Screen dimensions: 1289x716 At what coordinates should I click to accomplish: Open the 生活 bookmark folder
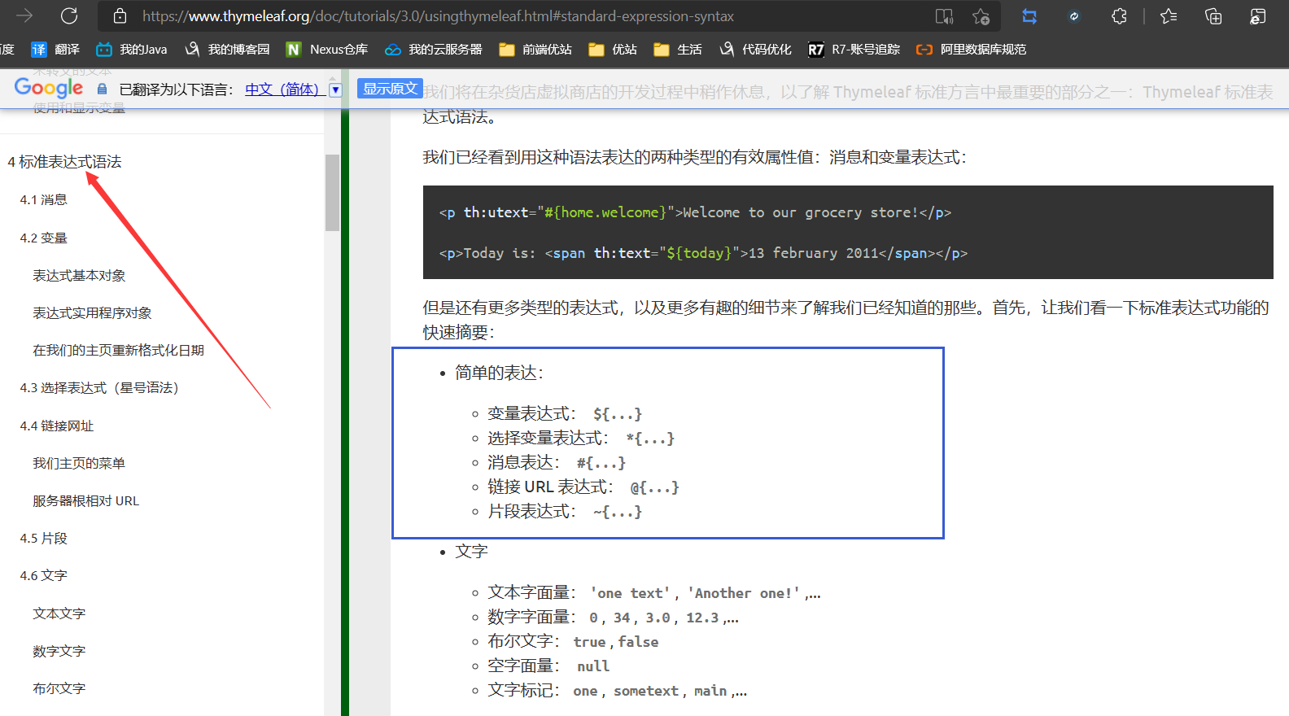[678, 50]
